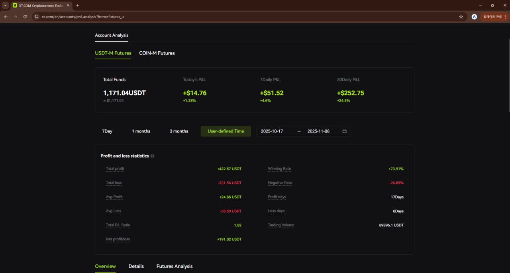
Task: Open the tab search dropdown arrow
Action: 5,6
